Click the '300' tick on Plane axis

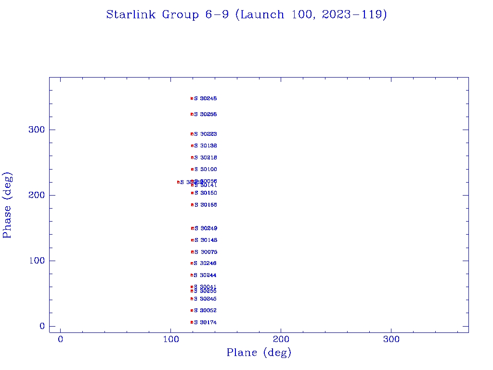391,339
